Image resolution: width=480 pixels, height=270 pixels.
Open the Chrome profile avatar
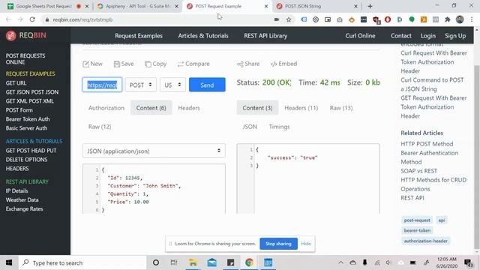click(x=460, y=19)
